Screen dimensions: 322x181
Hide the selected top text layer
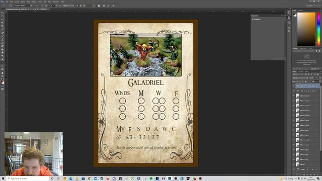click(293, 86)
